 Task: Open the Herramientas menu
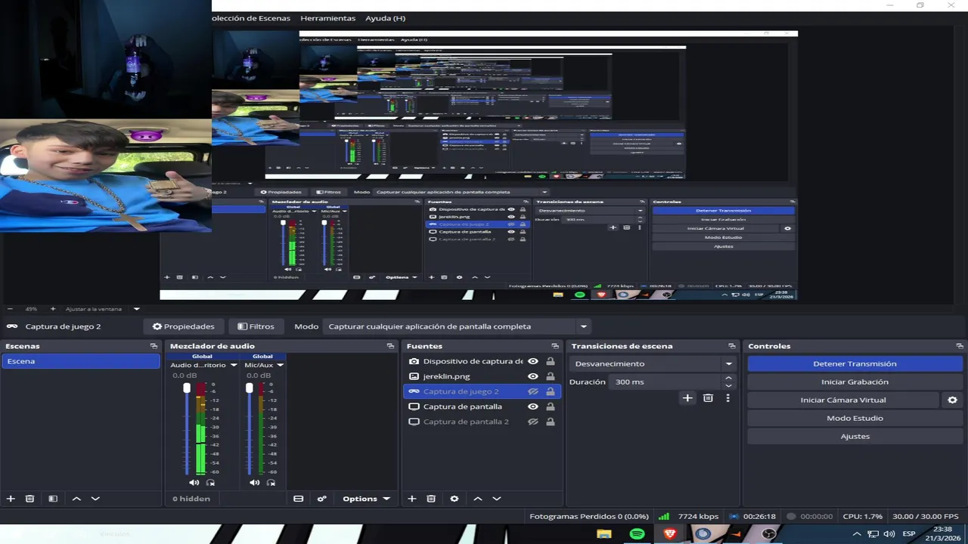[327, 18]
